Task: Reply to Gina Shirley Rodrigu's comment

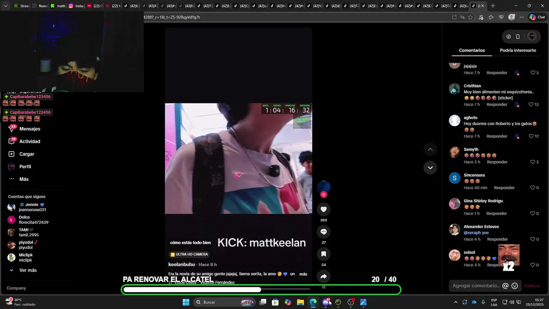Action: pyautogui.click(x=497, y=213)
